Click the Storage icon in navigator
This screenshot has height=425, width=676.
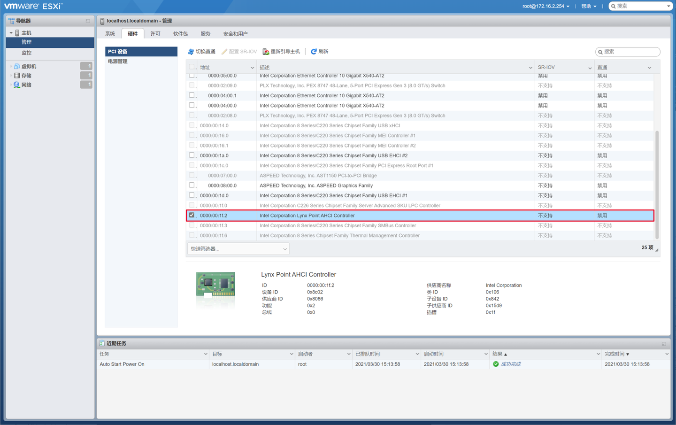[17, 76]
